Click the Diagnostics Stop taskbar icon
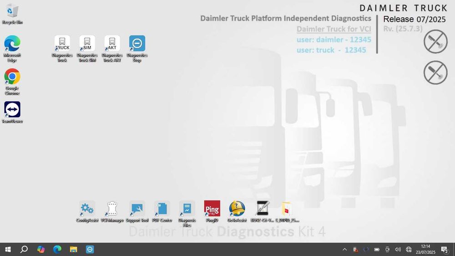This screenshot has height=256, width=455. click(90, 249)
